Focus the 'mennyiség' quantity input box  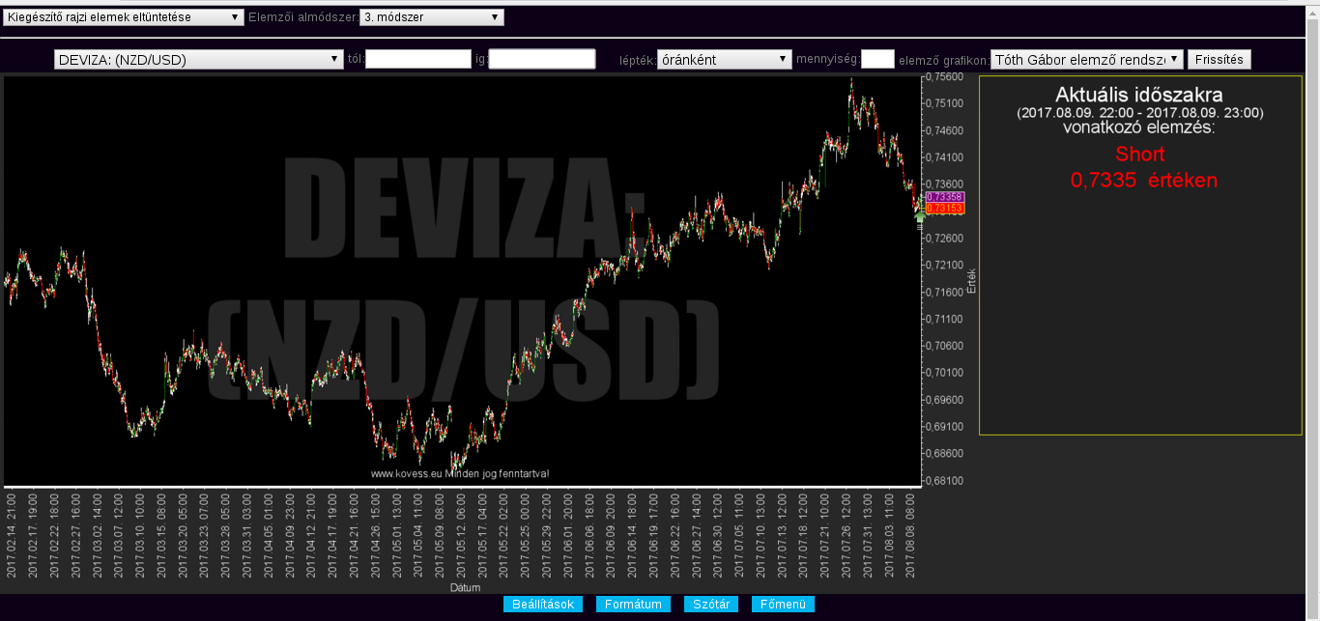pyautogui.click(x=877, y=60)
